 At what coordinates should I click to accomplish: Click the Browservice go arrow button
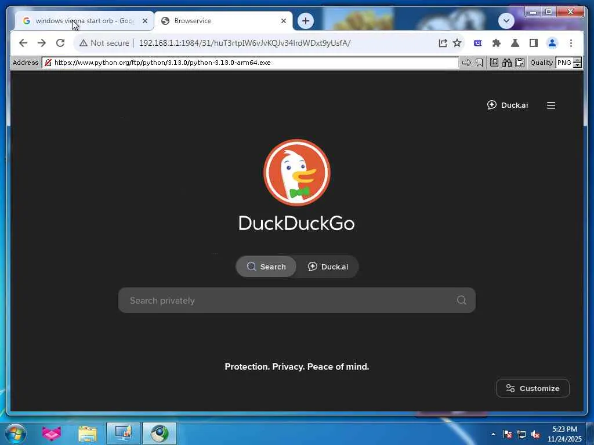click(466, 63)
